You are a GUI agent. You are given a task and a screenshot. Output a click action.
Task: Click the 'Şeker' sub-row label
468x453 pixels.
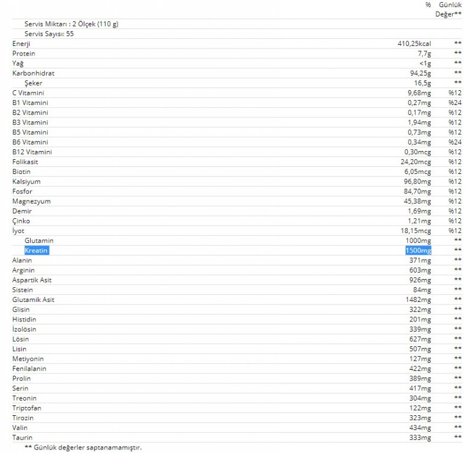(33, 83)
